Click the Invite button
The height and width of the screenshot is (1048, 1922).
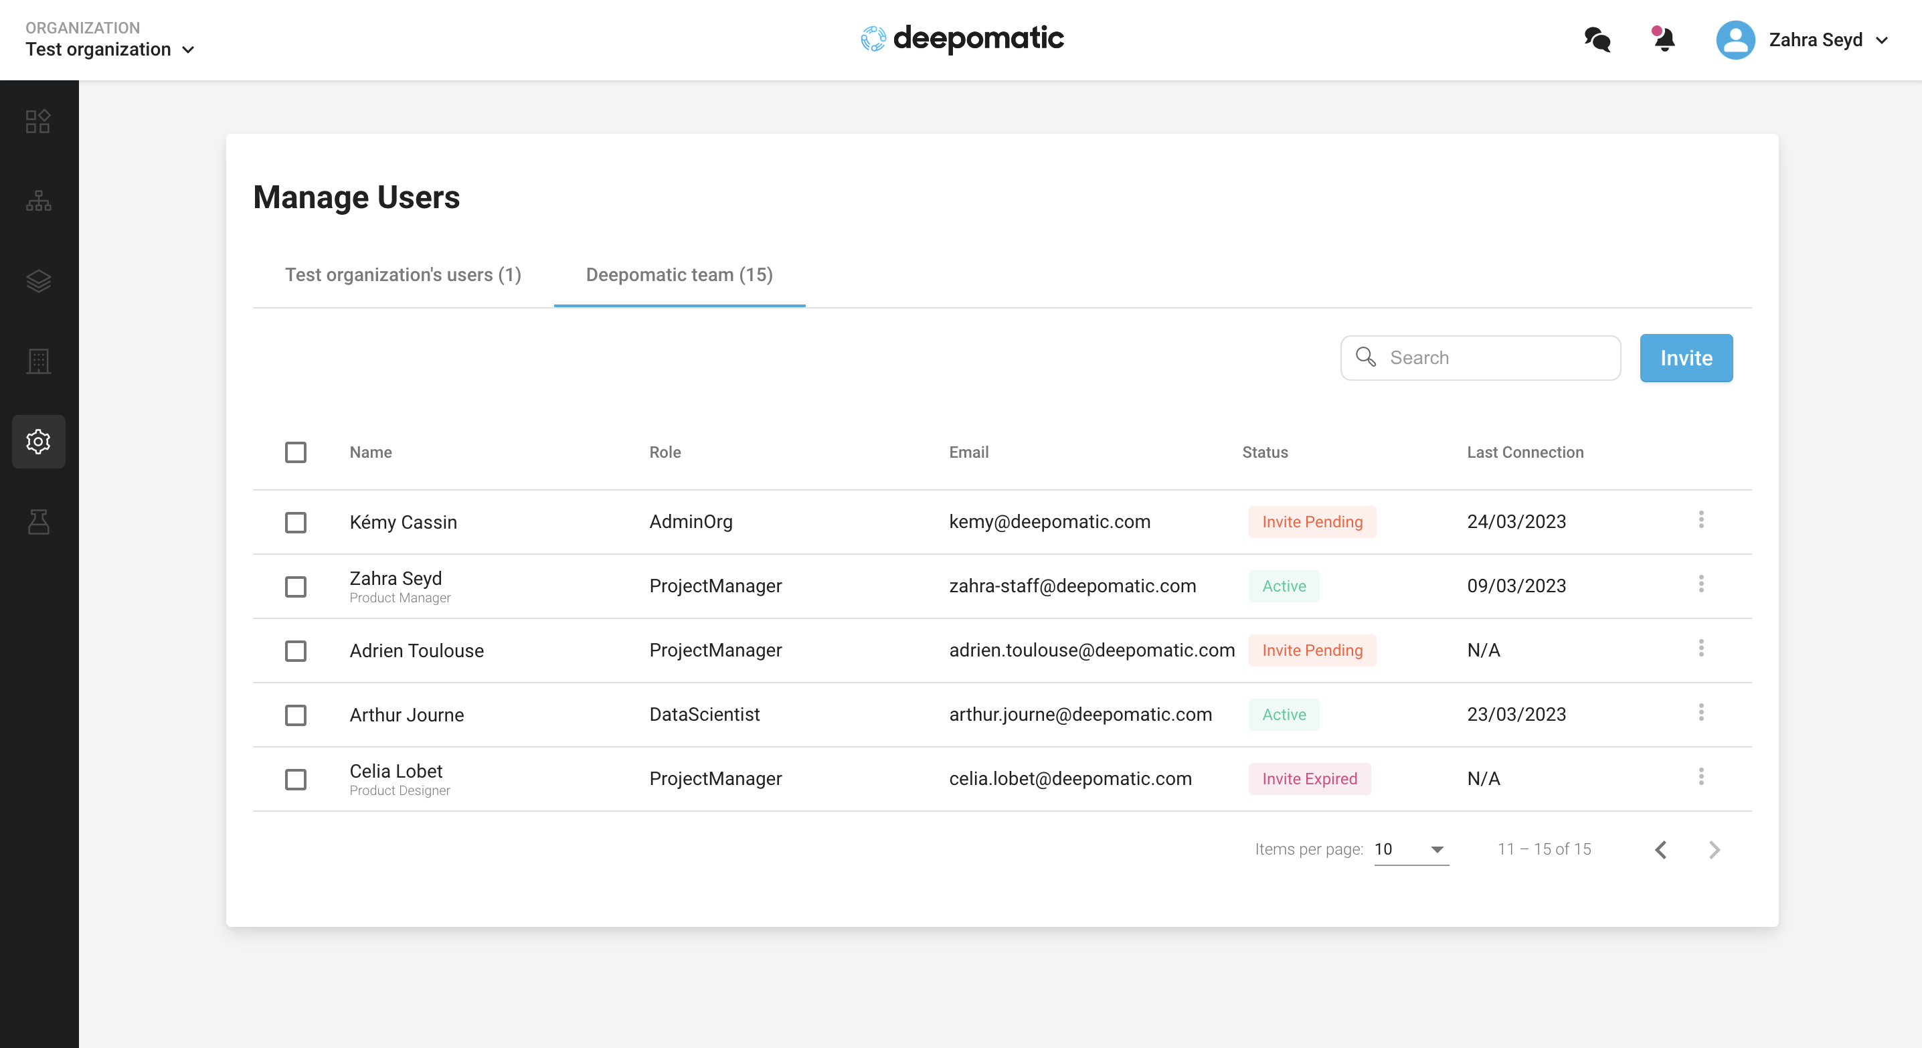coord(1686,358)
